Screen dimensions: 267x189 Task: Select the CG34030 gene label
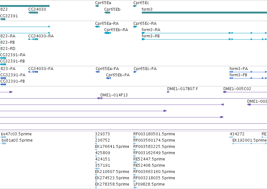point(37,9)
